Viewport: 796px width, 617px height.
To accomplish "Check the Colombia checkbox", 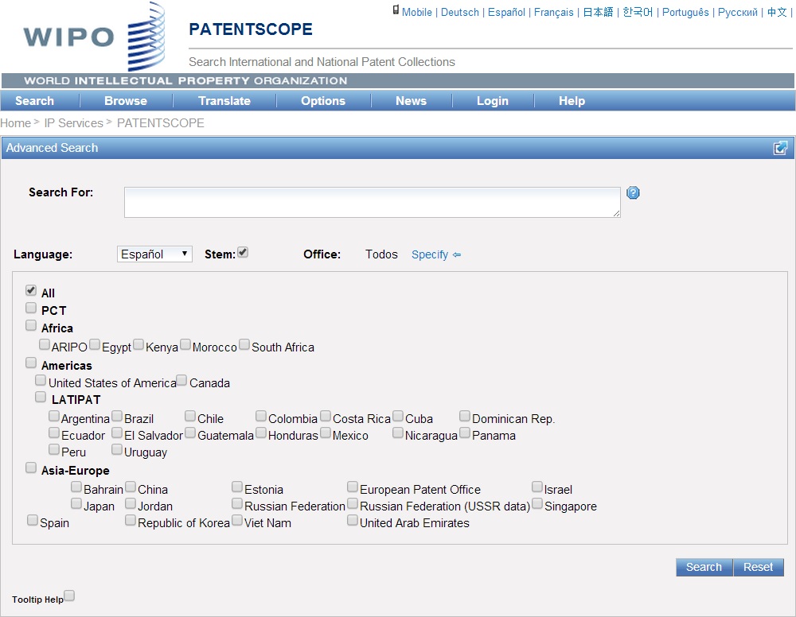I will (261, 416).
